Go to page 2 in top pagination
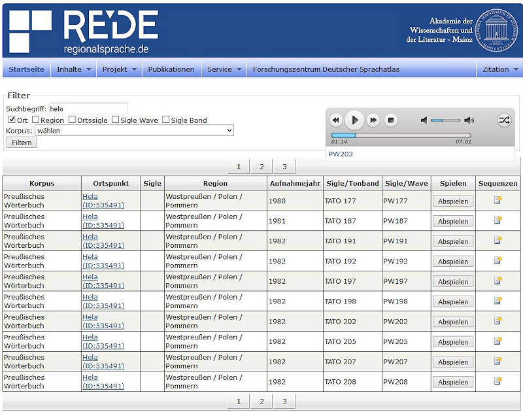523x412 pixels. [261, 167]
